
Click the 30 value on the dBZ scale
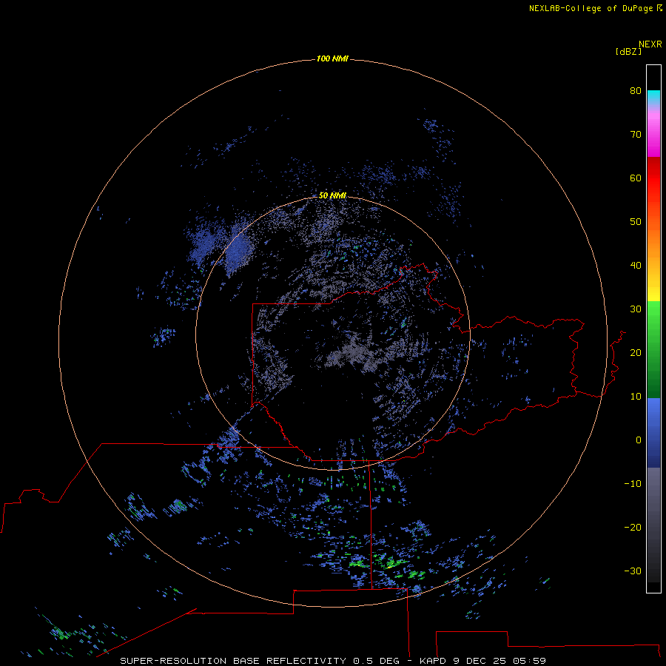point(636,309)
